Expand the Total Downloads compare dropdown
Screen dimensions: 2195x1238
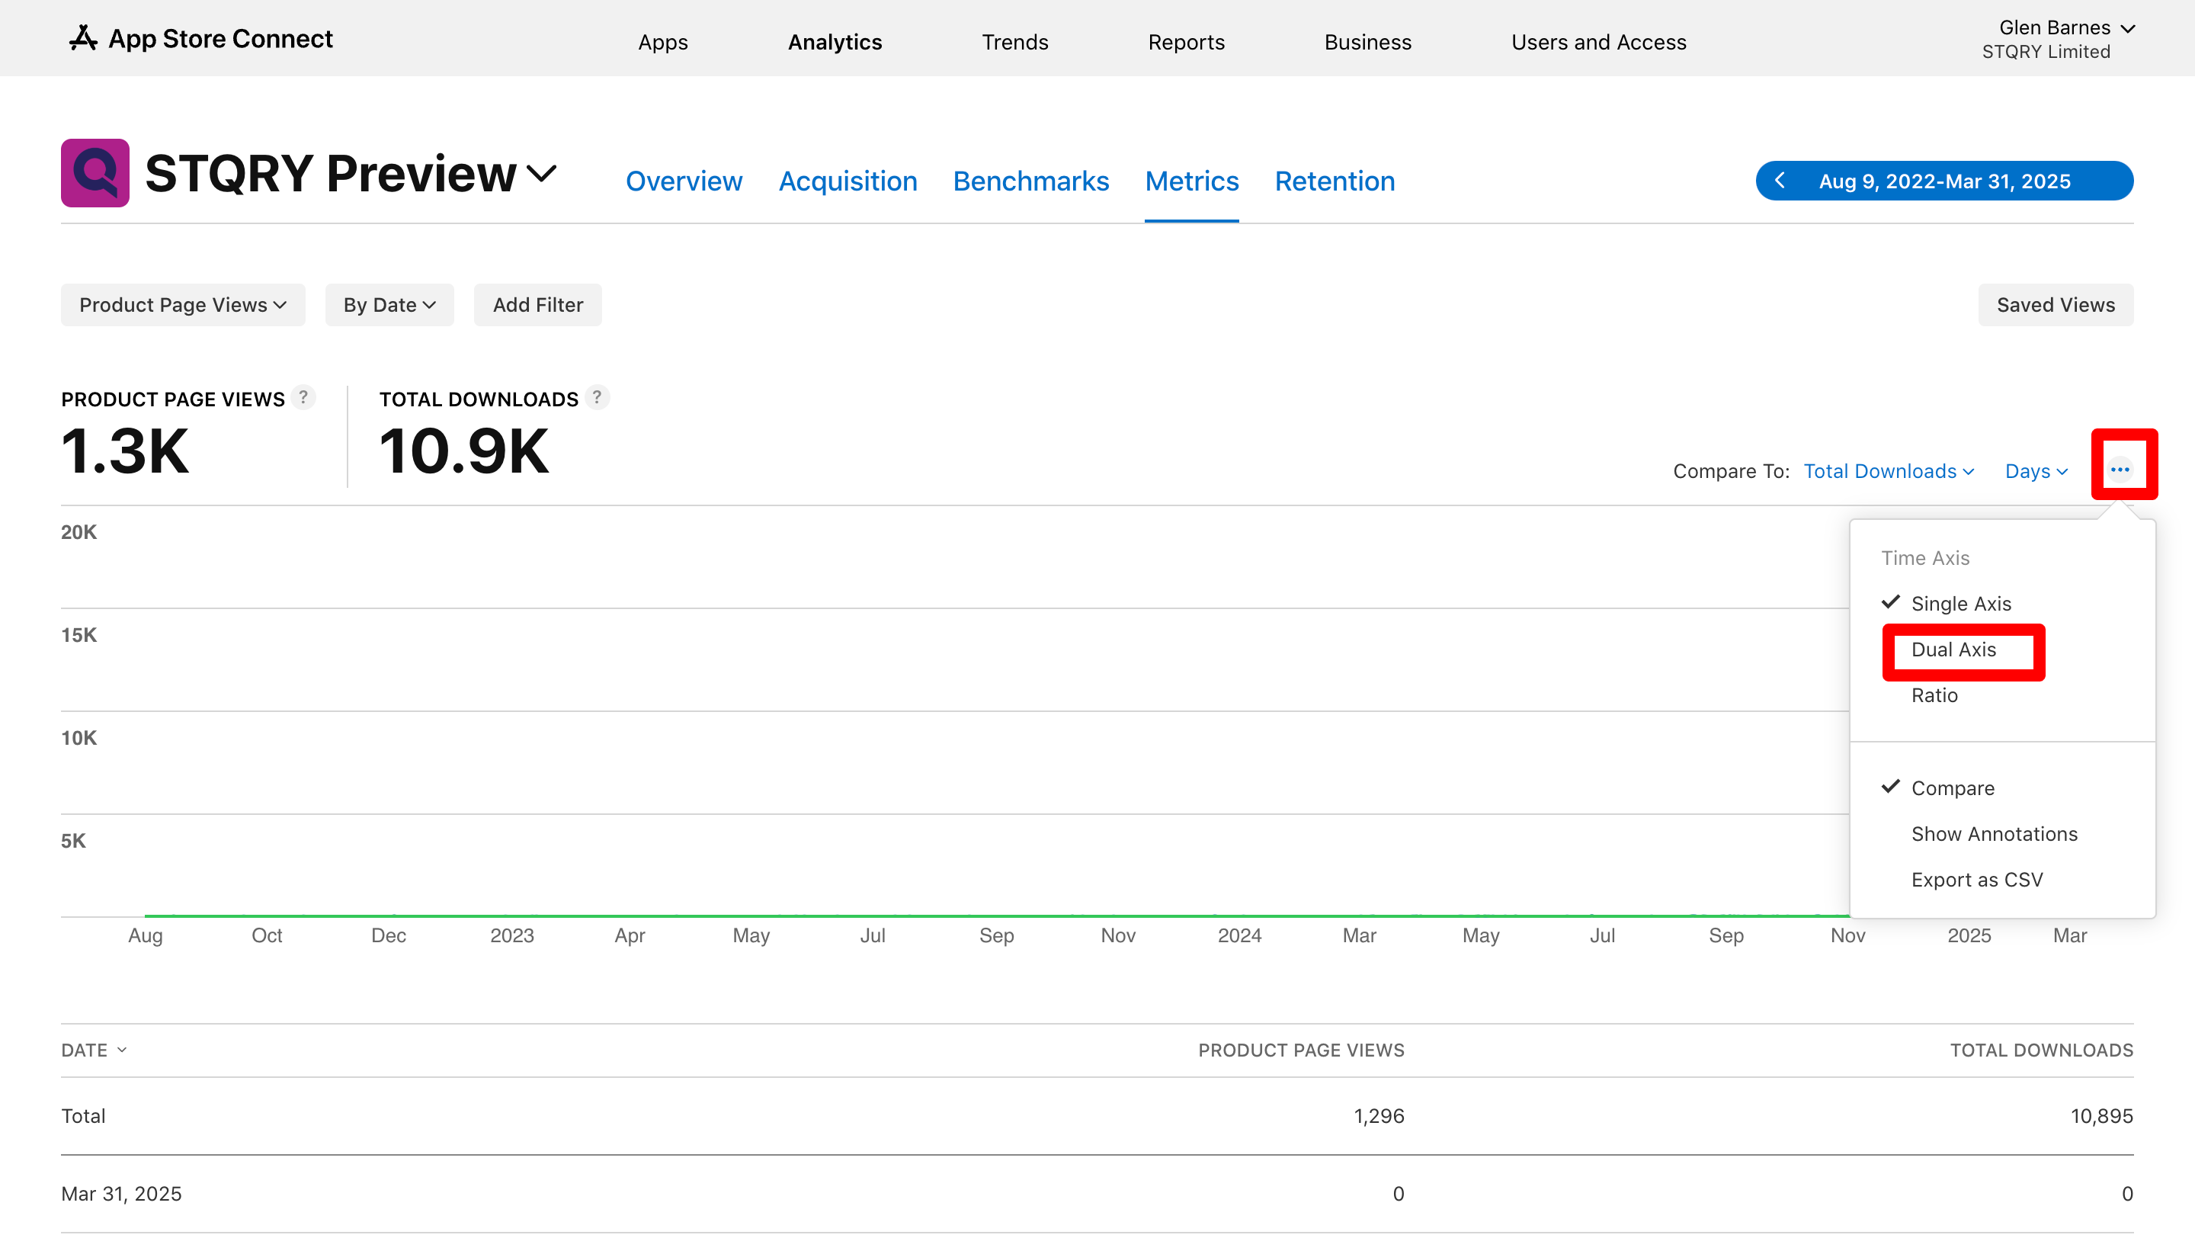(1887, 471)
